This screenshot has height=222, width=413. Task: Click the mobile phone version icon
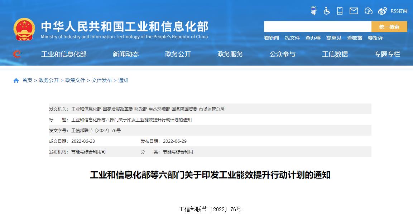(340, 11)
